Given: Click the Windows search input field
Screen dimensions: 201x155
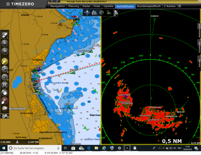Looking at the screenshot, I should coord(35,148).
